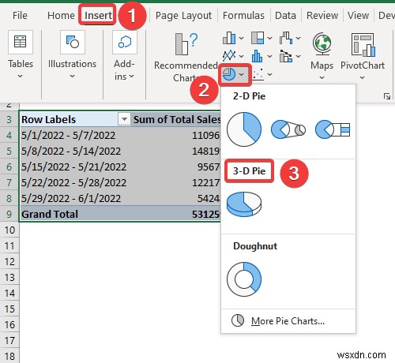Click the Maps label
Screen dimensions: 395x363
click(x=322, y=65)
